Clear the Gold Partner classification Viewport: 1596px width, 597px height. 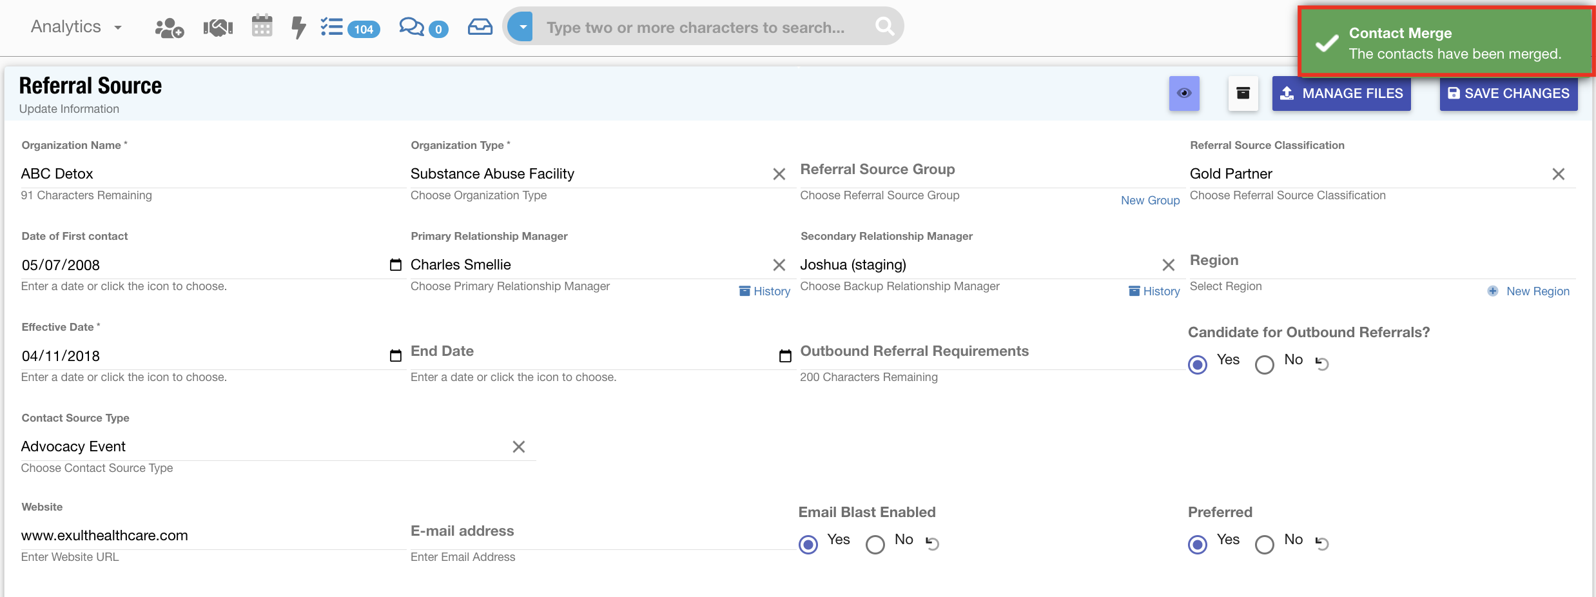(1558, 174)
